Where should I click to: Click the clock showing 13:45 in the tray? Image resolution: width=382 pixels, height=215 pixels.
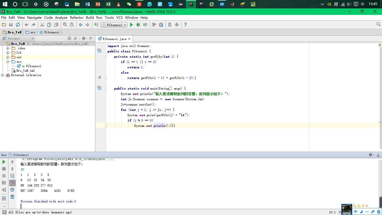tap(373, 4)
